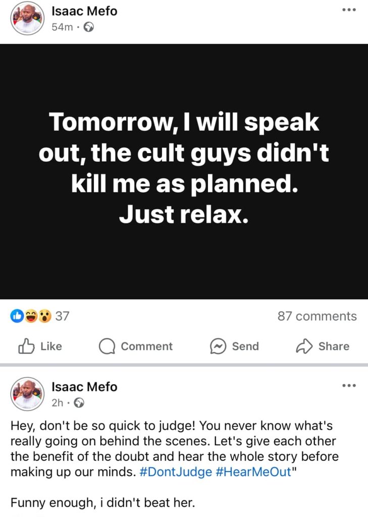The image size is (368, 517).
Task: Open the black text status post
Action: click(x=184, y=172)
